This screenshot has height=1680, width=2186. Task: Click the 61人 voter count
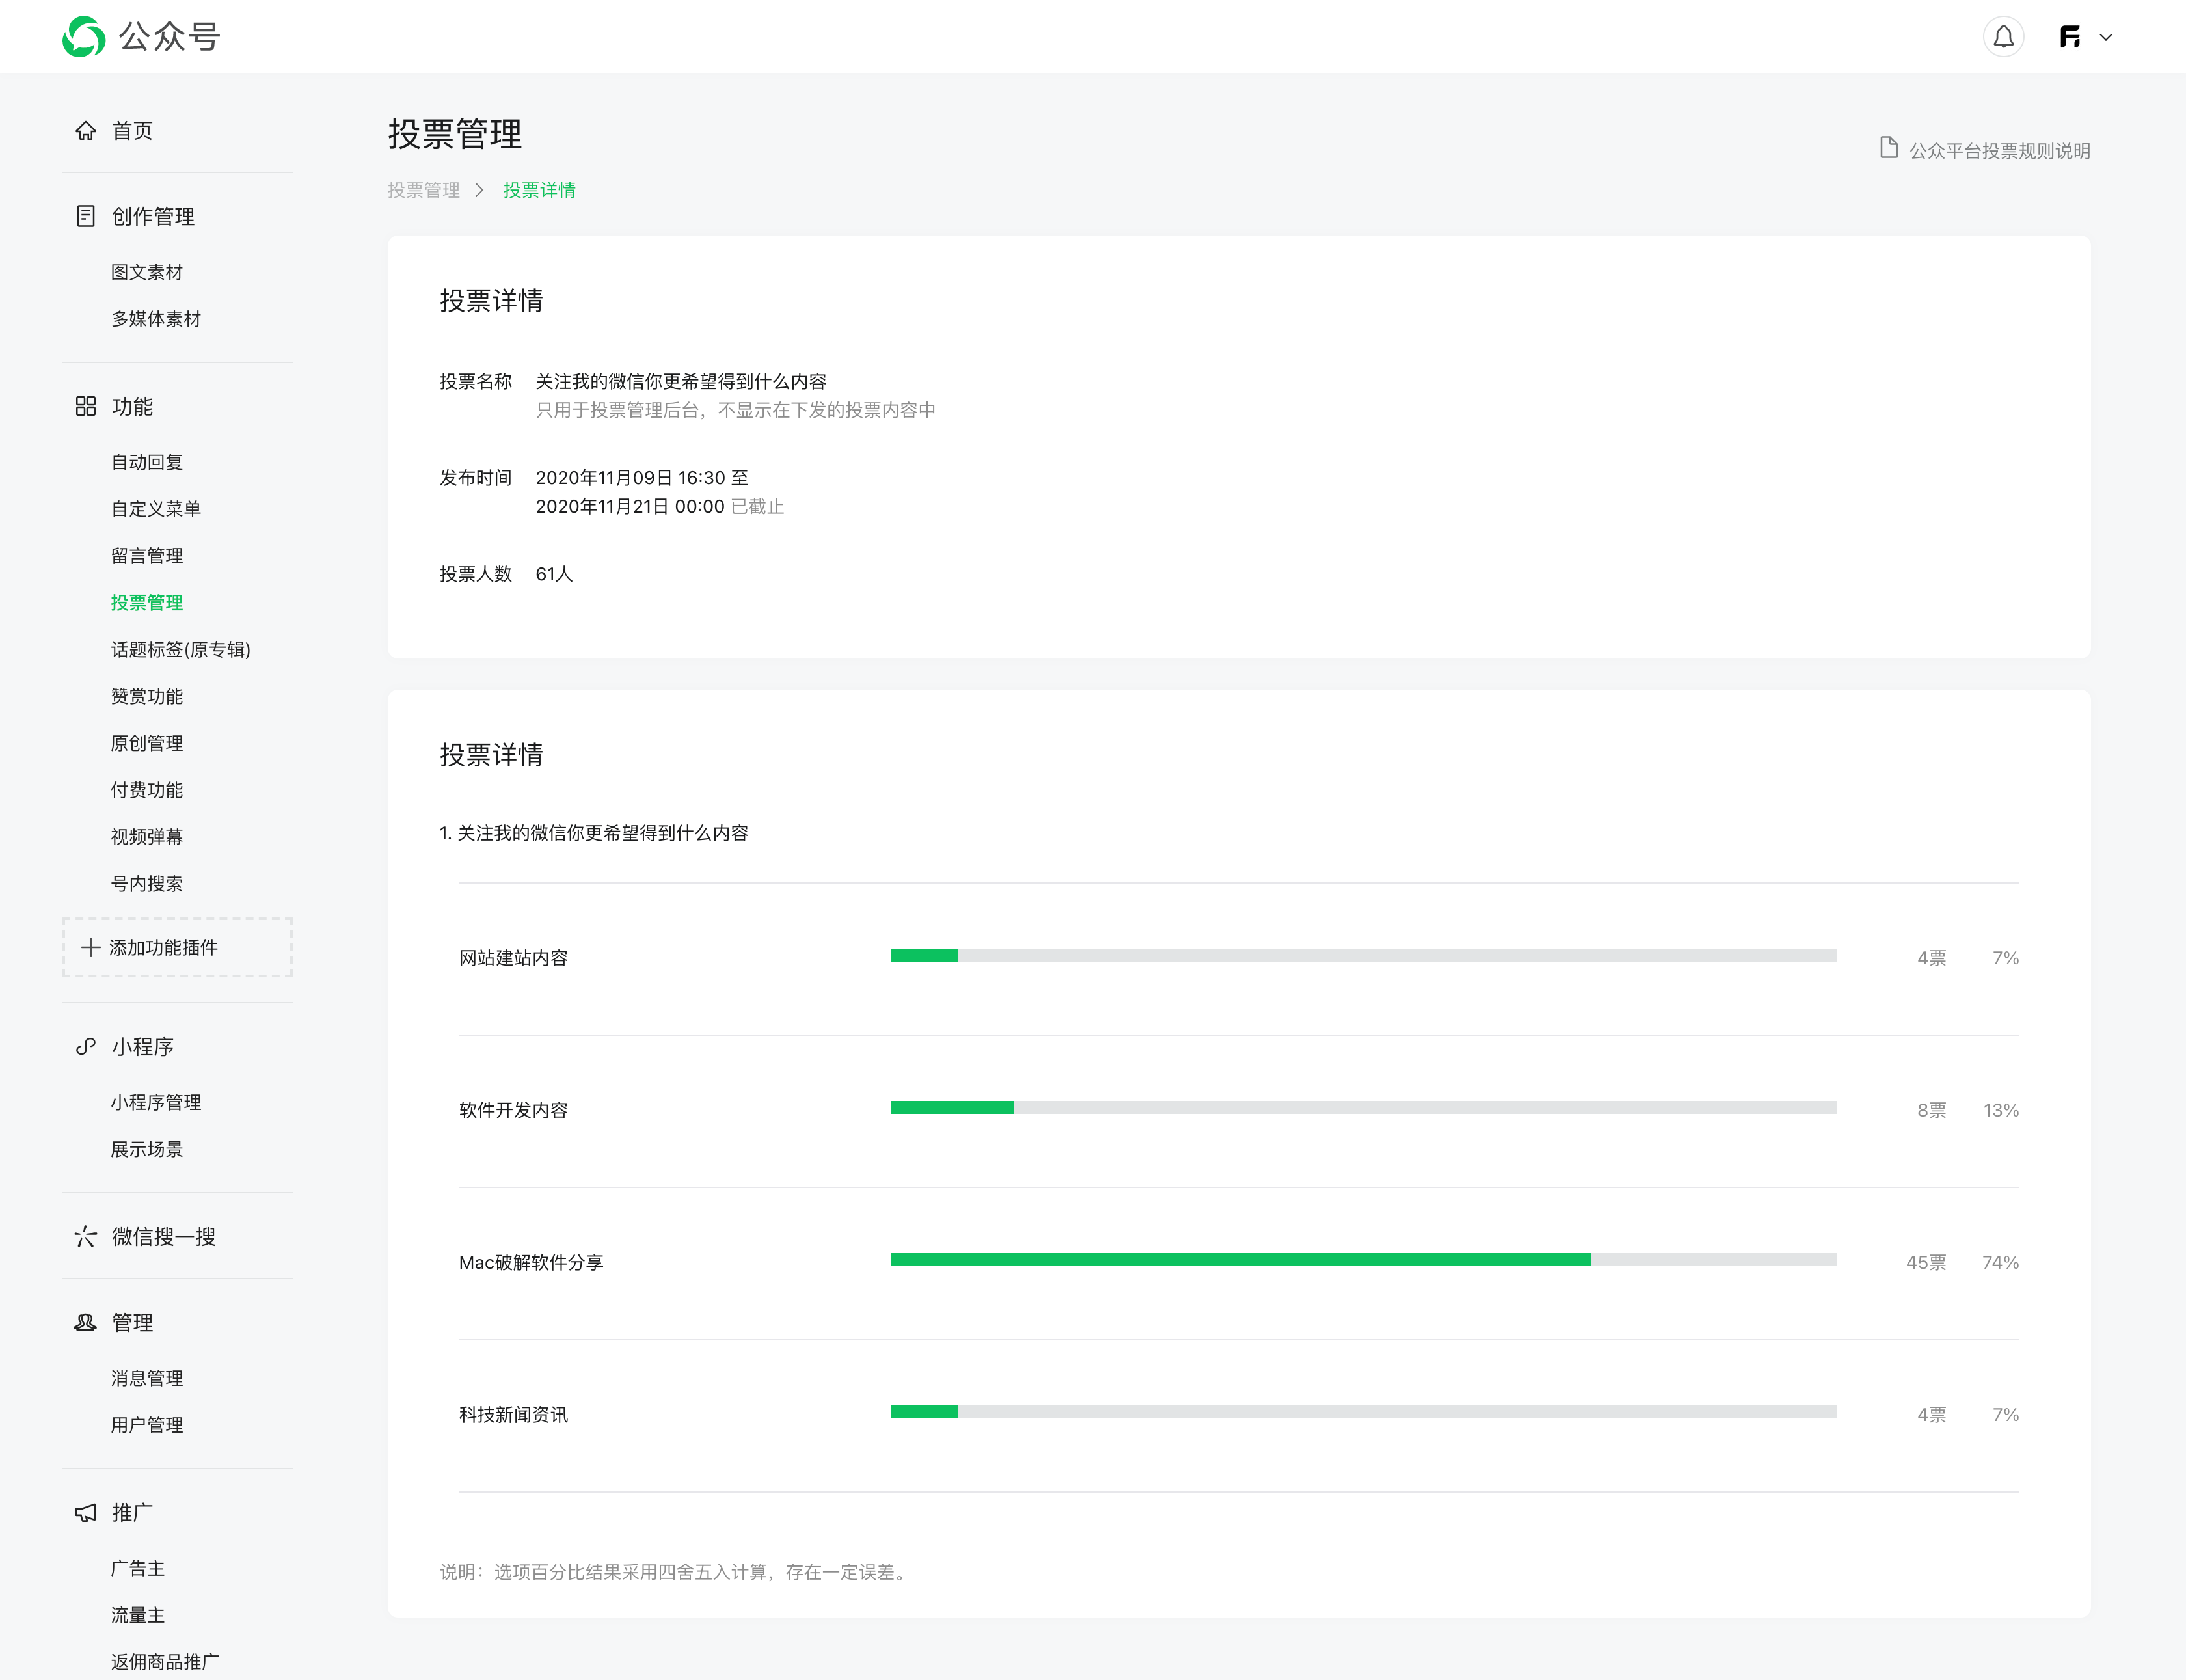554,574
